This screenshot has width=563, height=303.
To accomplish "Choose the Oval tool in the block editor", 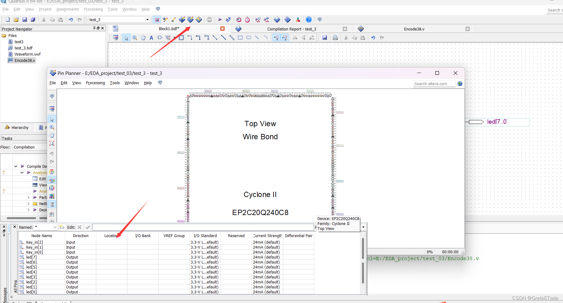I will pyautogui.click(x=249, y=38).
